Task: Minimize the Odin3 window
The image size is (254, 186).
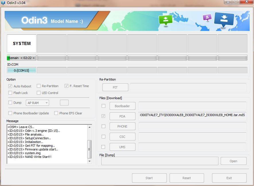Action: point(228,2)
